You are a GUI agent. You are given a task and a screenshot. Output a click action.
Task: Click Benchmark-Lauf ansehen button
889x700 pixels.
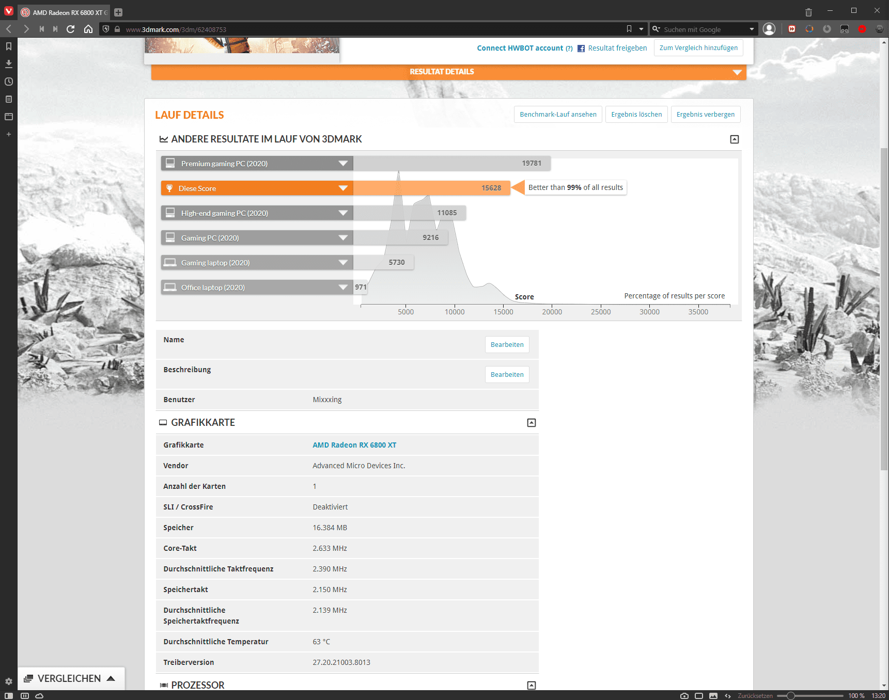pyautogui.click(x=558, y=115)
